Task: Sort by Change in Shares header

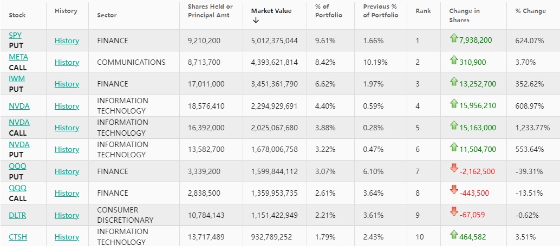Action: (x=464, y=15)
